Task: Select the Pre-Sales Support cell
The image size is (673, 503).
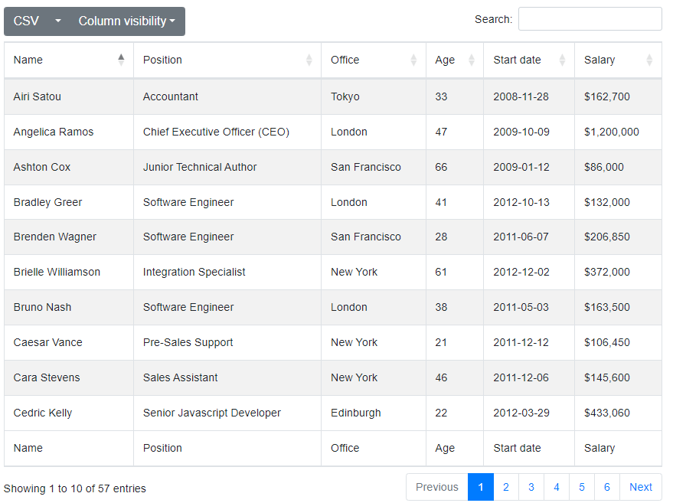Action: (x=227, y=342)
